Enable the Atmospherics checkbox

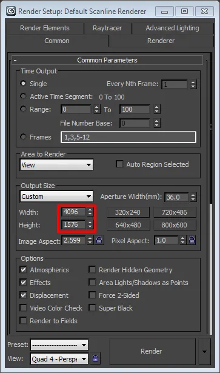coord(23,269)
